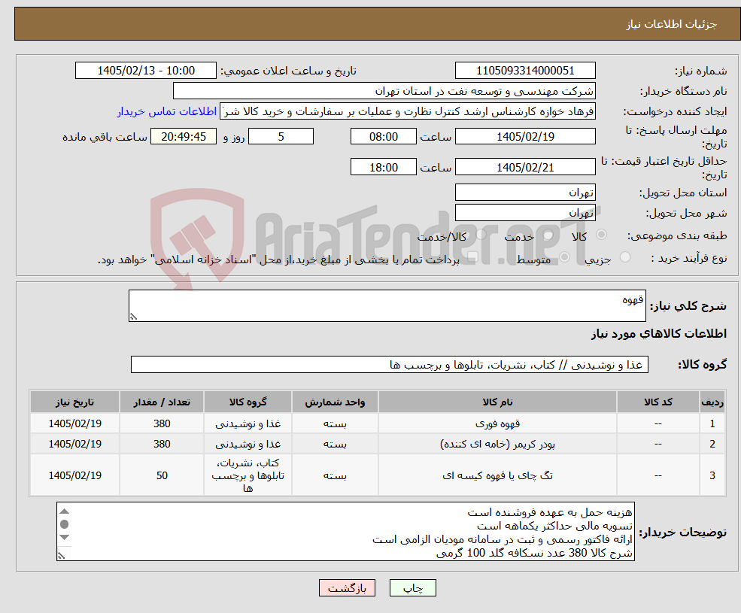This screenshot has height=613, width=741.
Task: Click the ردیف column header
Action: click(712, 402)
